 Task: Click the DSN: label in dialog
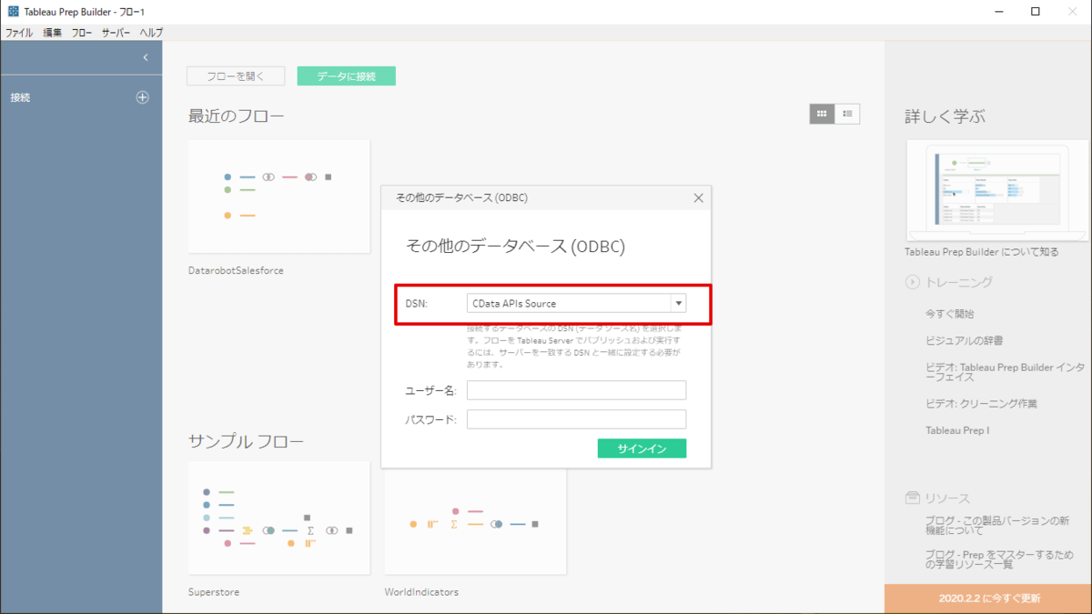tap(416, 304)
